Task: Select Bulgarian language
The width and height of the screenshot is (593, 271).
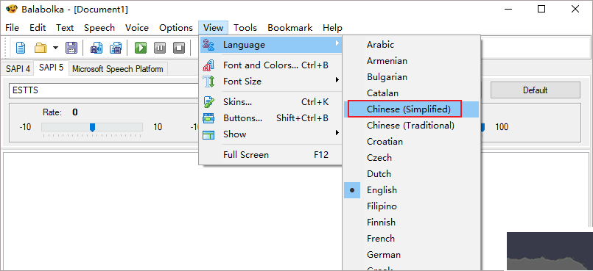Action: click(412, 77)
